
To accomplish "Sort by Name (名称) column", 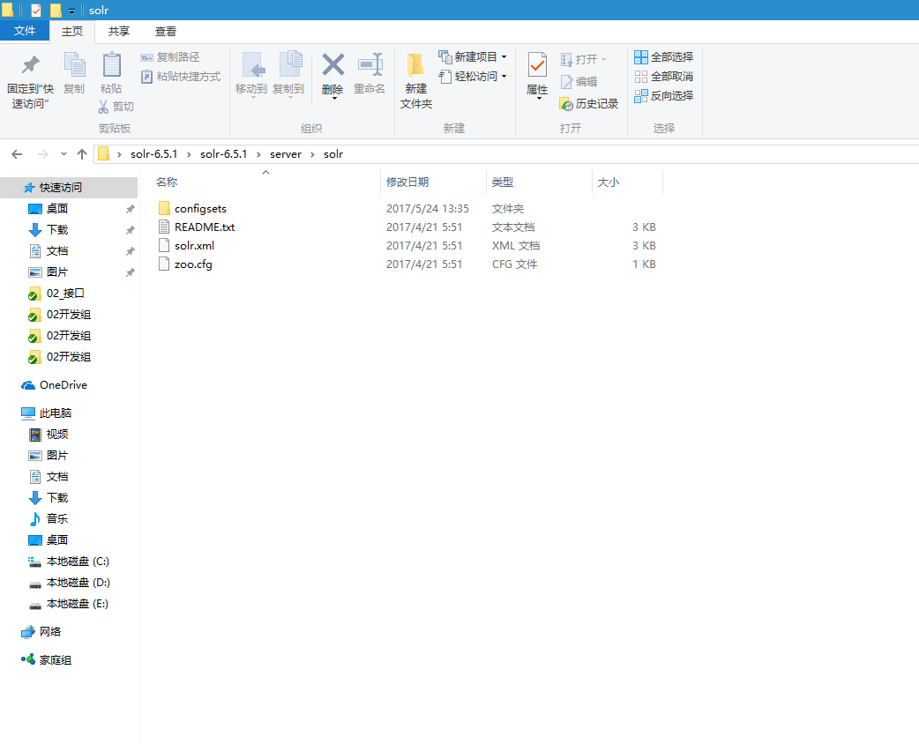I will pos(167,182).
